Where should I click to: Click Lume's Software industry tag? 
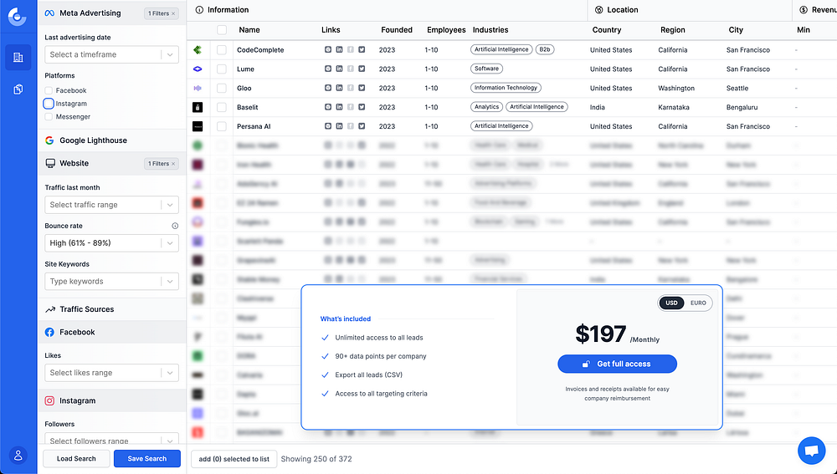(486, 69)
